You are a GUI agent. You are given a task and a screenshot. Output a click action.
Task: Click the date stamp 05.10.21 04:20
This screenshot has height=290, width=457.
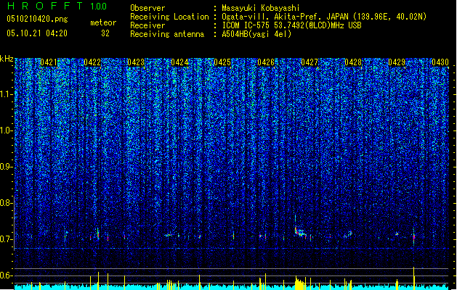click(x=37, y=33)
